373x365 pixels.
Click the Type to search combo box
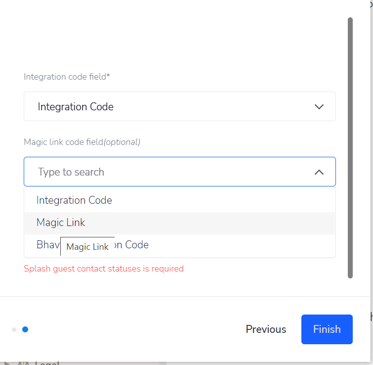coord(180,172)
